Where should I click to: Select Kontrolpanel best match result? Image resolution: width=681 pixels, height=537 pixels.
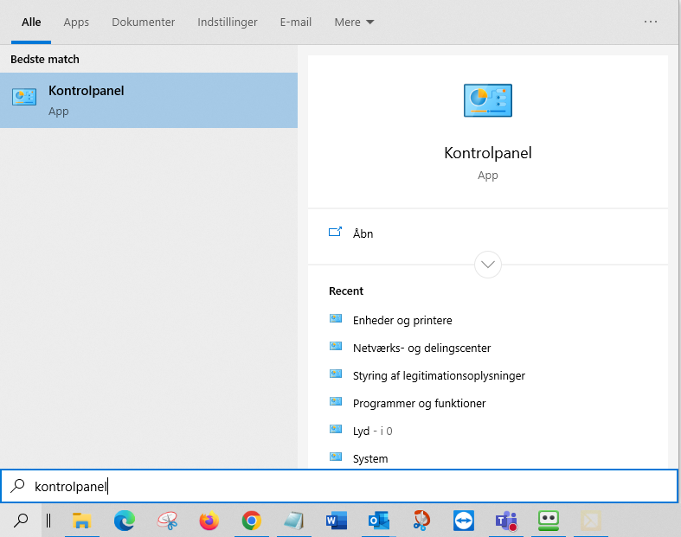149,100
